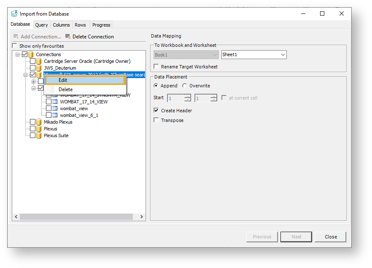This screenshot has width=372, height=268.
Task: Click the WOMBAT_17_14_VIEW table icon
Action: coord(55,102)
